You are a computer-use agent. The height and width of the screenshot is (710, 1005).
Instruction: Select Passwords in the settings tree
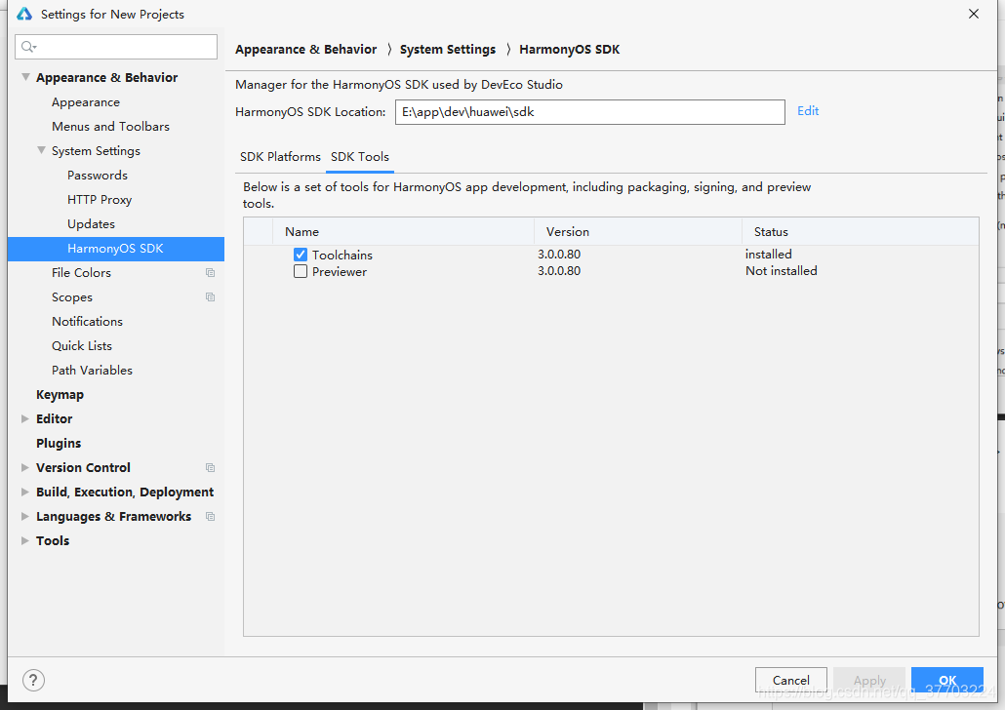[98, 176]
